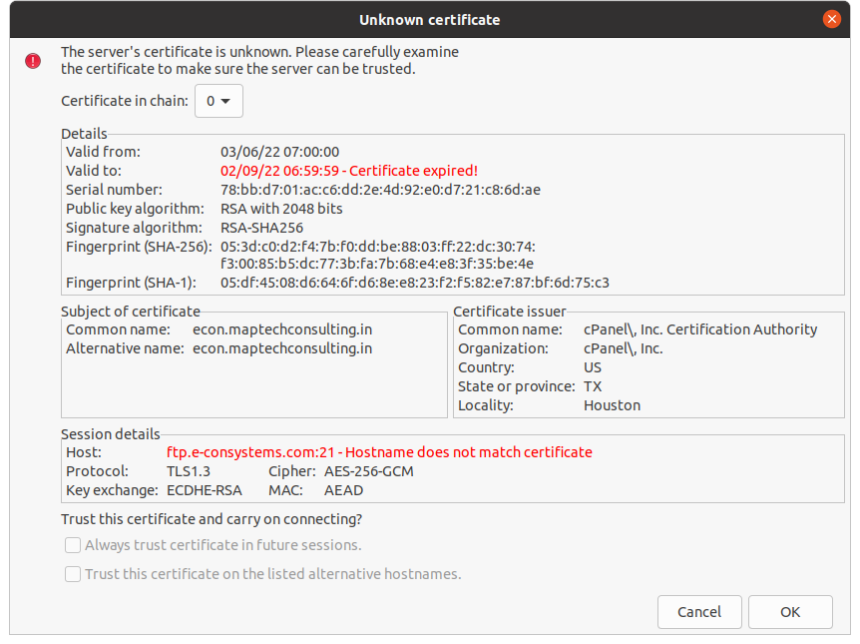Select the SHA-1 fingerprint value

point(415,283)
